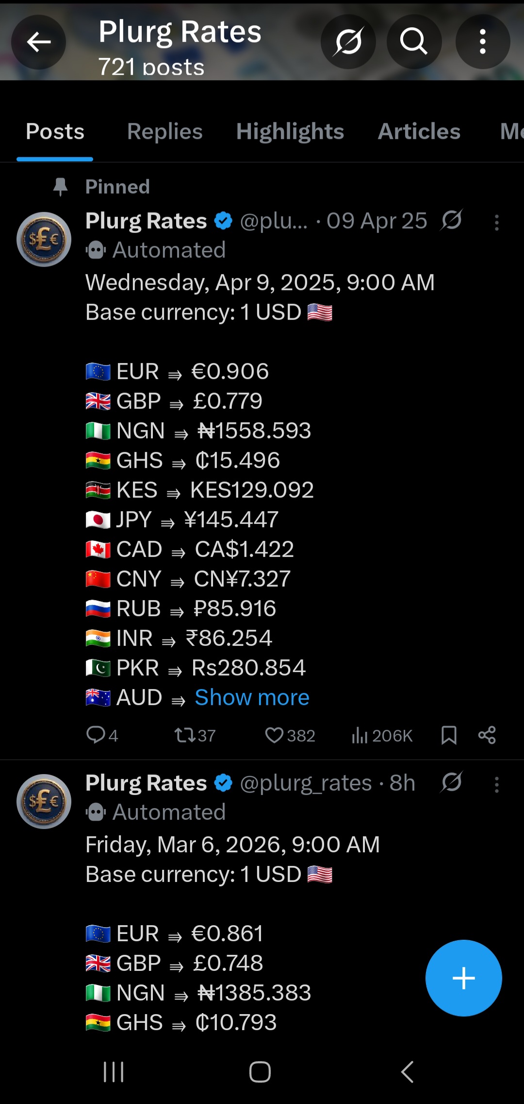Tap the back arrow in header
The image size is (524, 1104).
38,42
